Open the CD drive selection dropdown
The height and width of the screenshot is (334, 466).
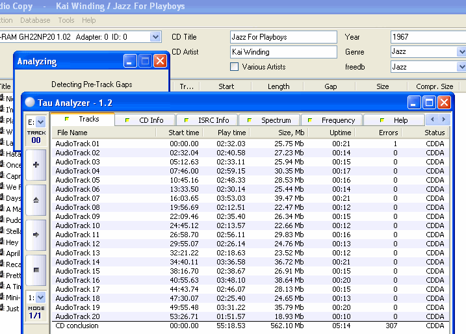155,37
